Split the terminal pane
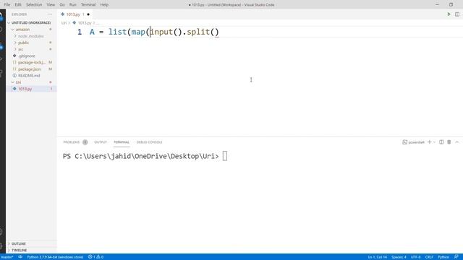 441,142
